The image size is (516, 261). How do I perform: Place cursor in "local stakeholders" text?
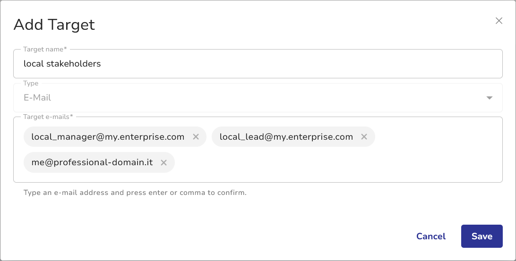tap(62, 64)
